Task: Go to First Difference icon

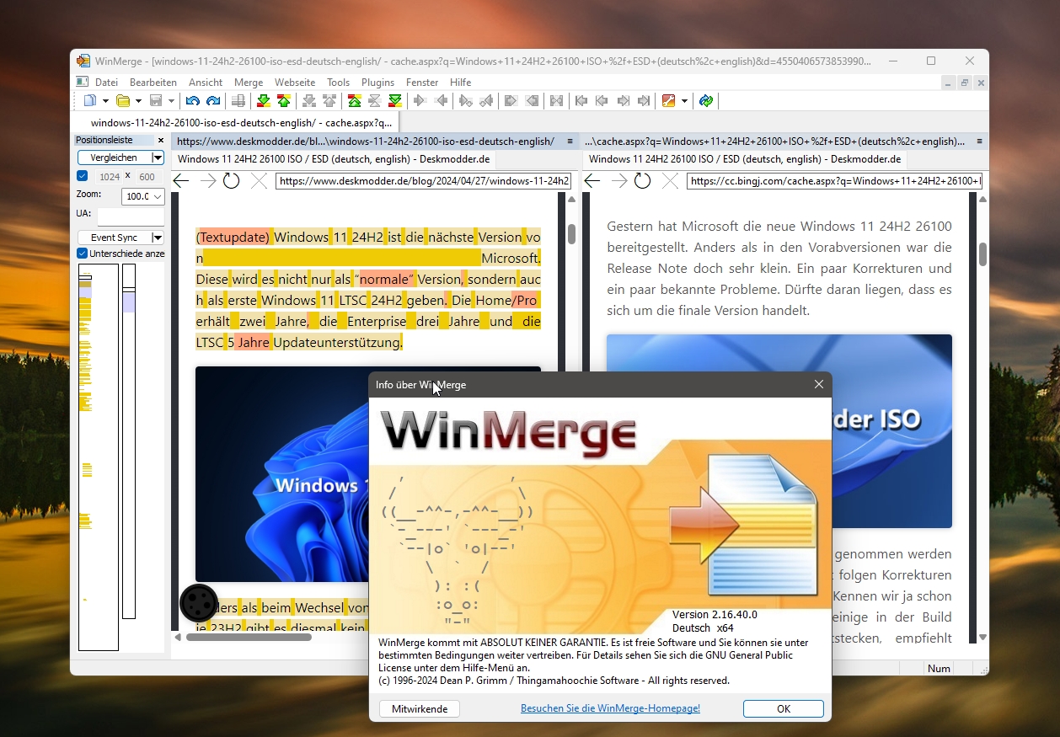Action: tap(355, 101)
